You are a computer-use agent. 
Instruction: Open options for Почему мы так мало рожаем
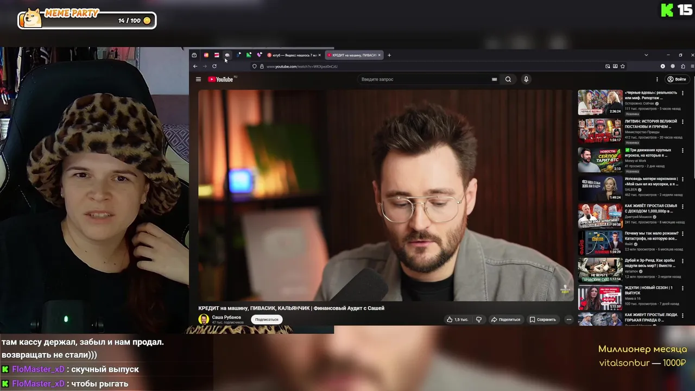683,234
